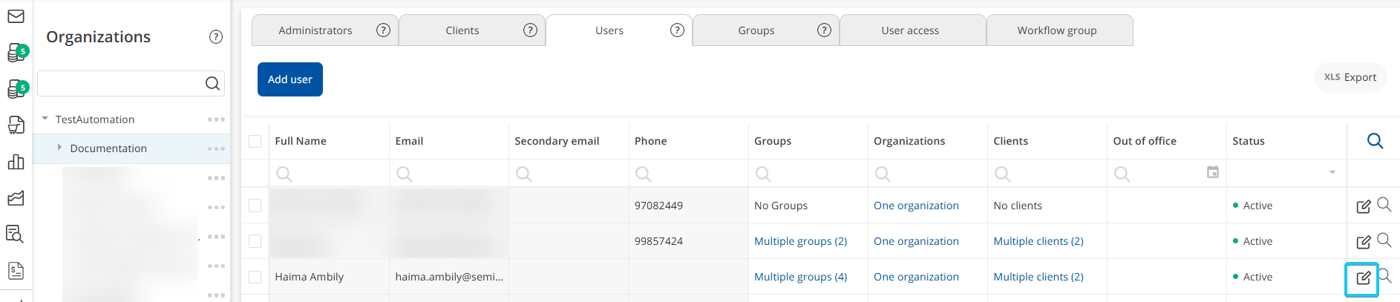Select checkbox for the 97082449 row
Viewport: 1400px width, 302px height.
pyautogui.click(x=255, y=206)
